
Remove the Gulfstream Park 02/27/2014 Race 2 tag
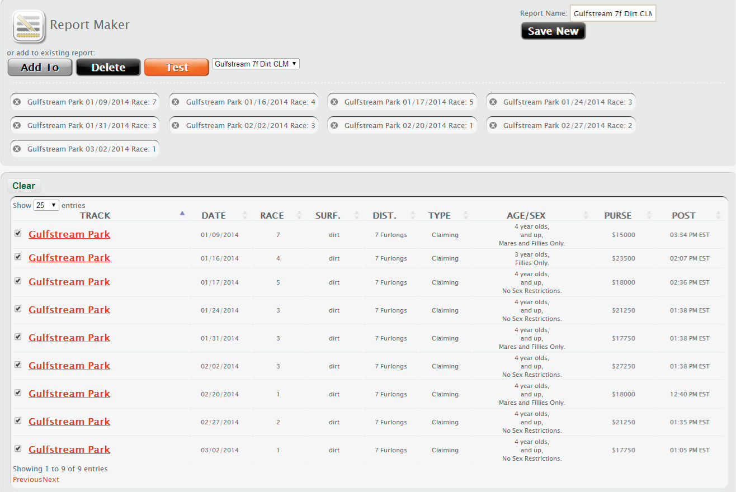[x=493, y=125]
